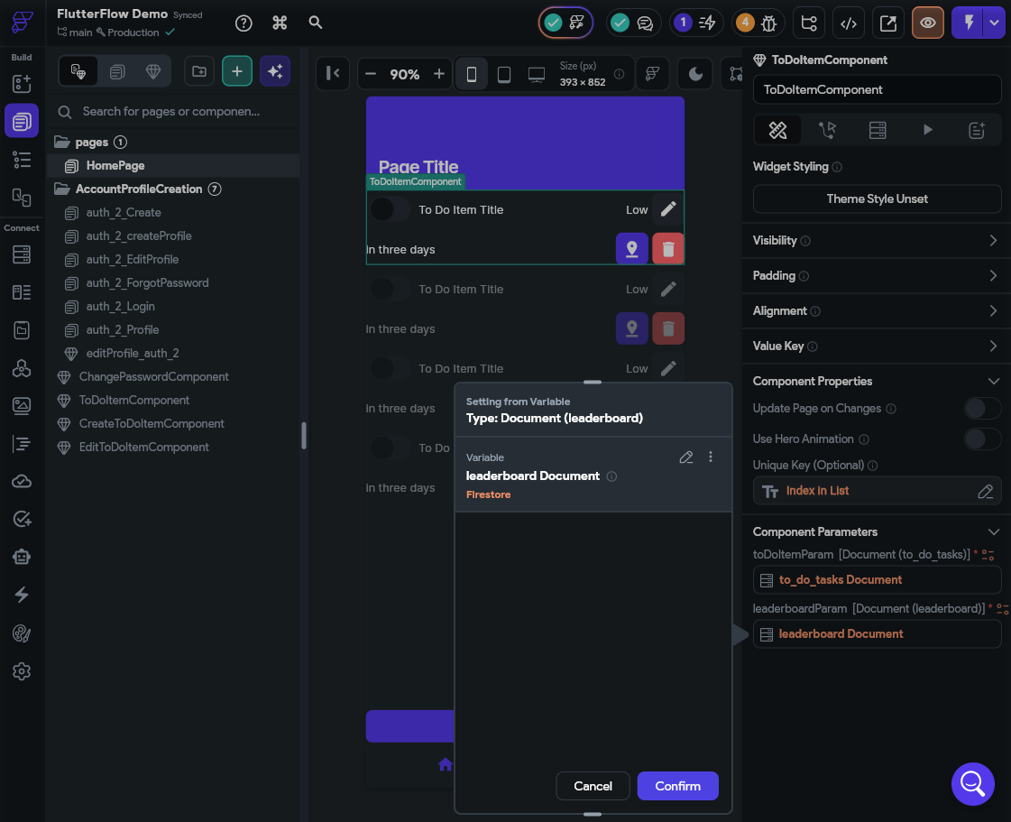Image resolution: width=1011 pixels, height=822 pixels.
Task: Switch to Backend Query tab
Action: click(878, 130)
